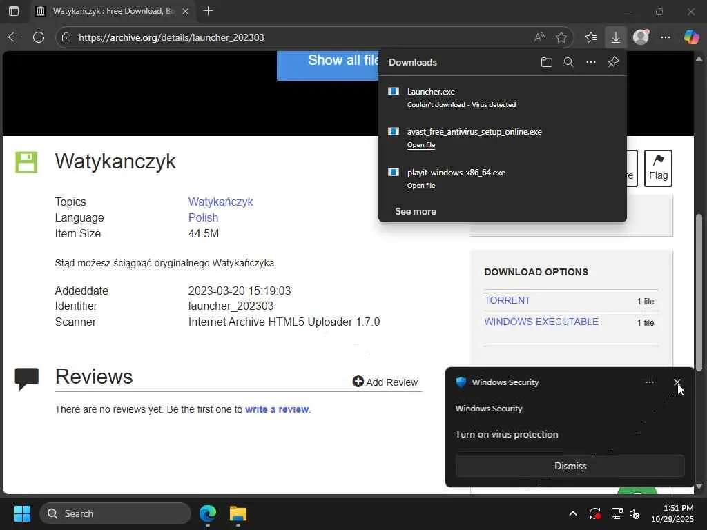Click the Show all files button

[328, 65]
